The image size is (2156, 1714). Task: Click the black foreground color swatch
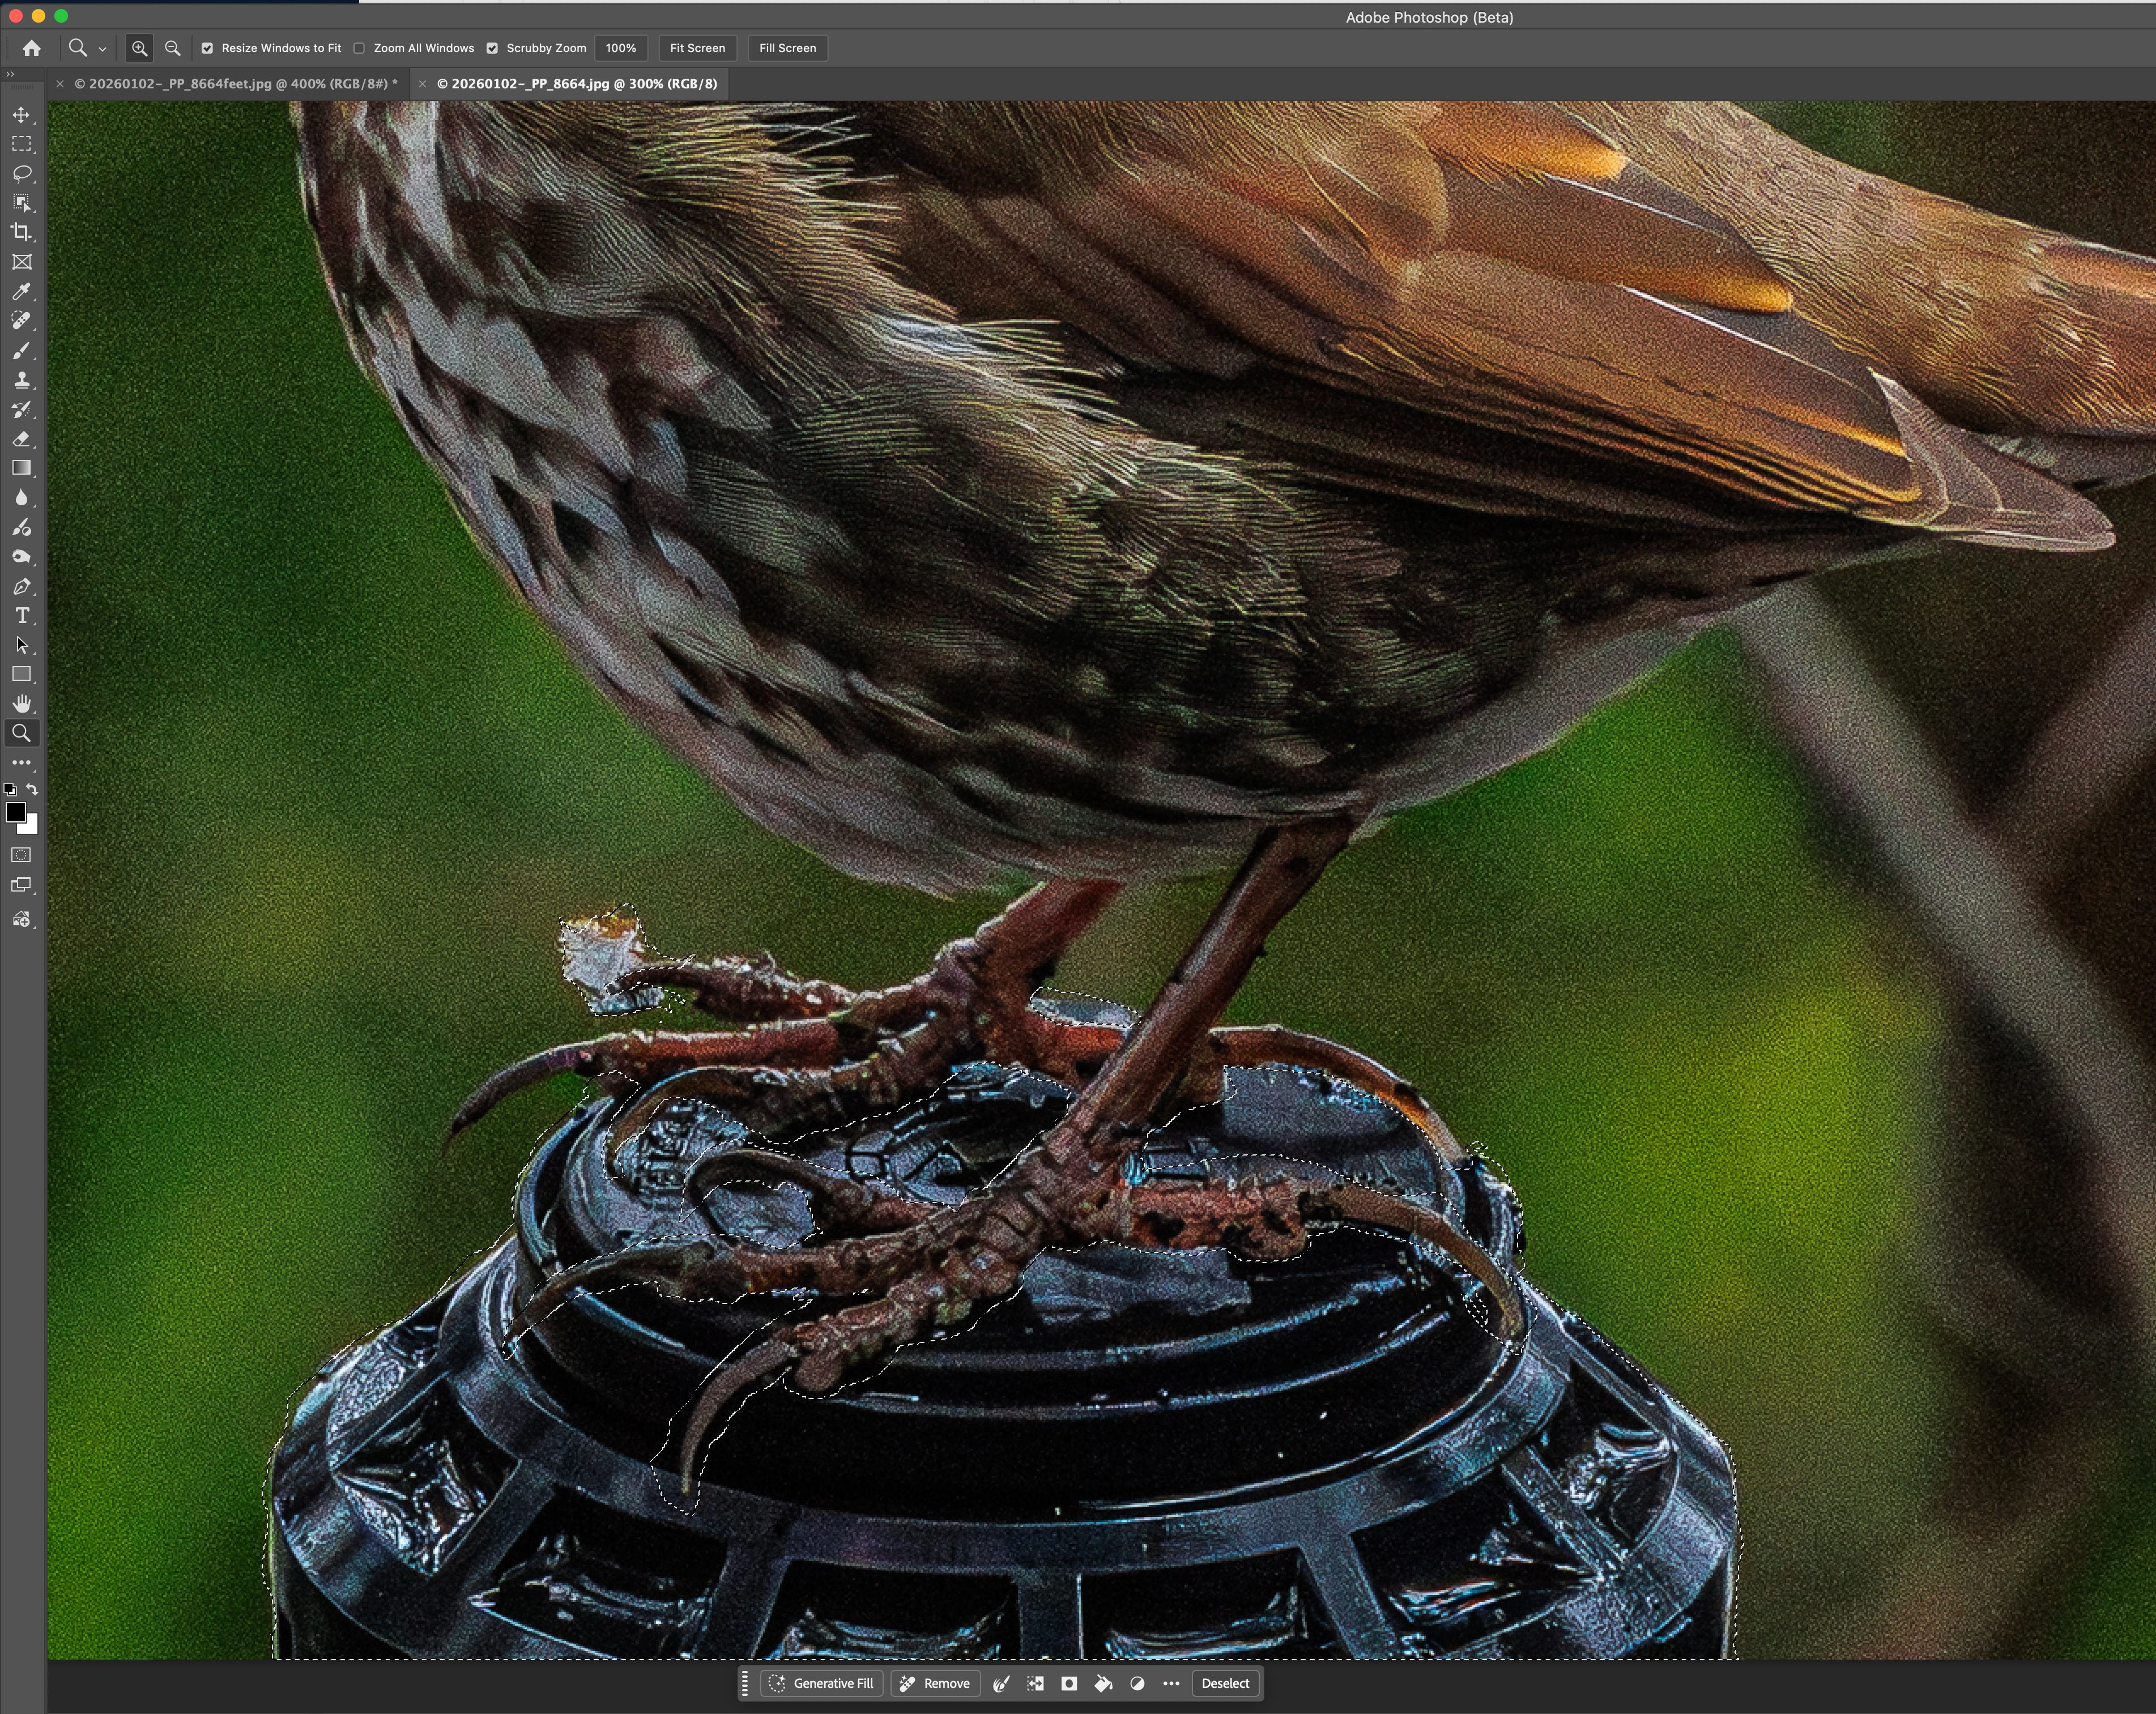(x=15, y=812)
